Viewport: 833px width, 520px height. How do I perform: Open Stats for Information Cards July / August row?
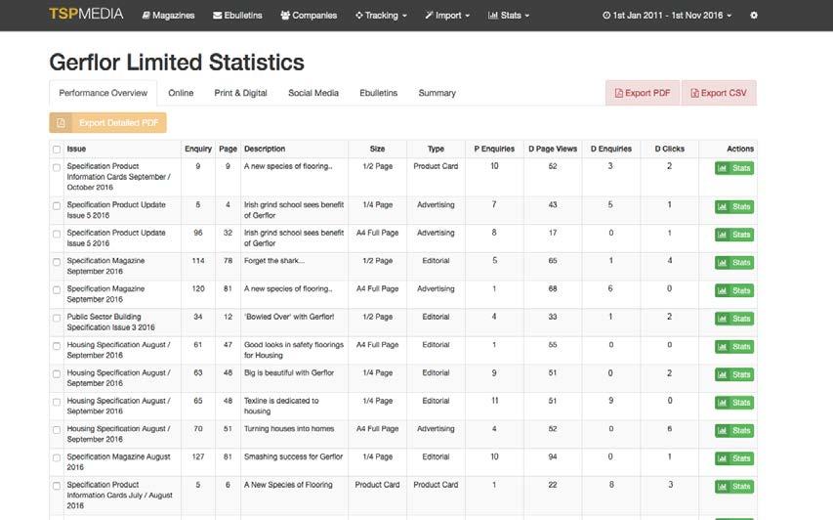(734, 487)
